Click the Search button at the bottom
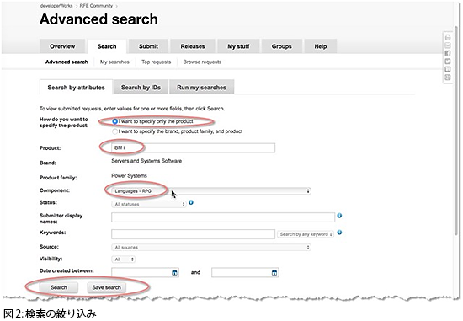Viewport: 463px width, 321px height. click(59, 287)
